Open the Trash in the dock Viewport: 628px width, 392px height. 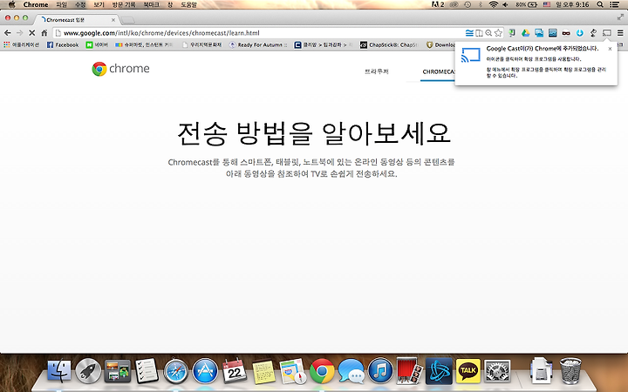pyautogui.click(x=570, y=371)
